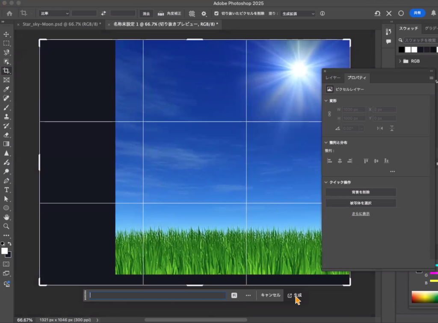The image size is (438, 323).
Task: Select the Eyedropper tool
Action: coord(6,89)
